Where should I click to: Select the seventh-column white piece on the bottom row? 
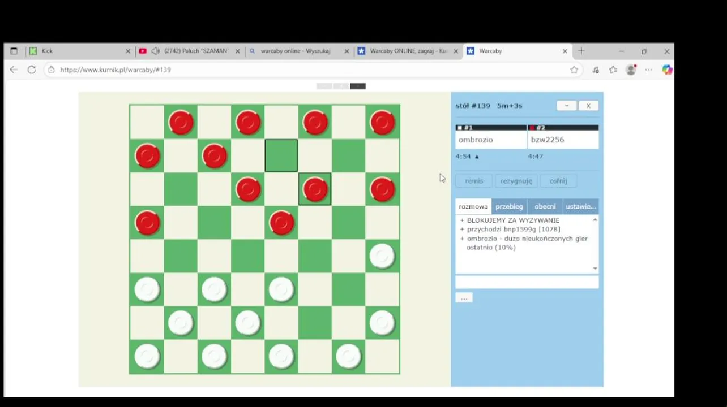pyautogui.click(x=349, y=357)
